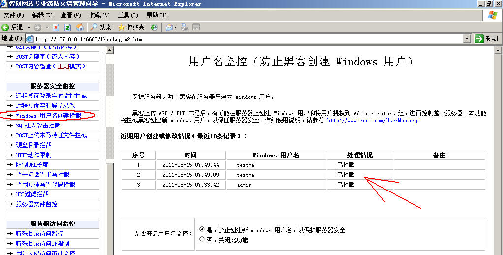Click the 处理情况 column header

point(360,155)
